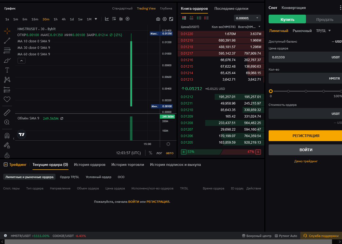Image resolution: width=342 pixels, height=244 pixels.
Task: Change the candlestick chart type
Action: tap(121, 19)
